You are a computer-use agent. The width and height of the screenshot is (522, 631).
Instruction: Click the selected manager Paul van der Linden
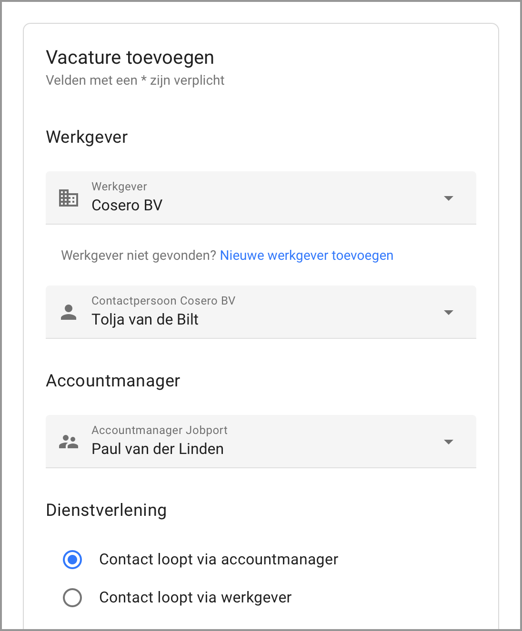pos(158,449)
